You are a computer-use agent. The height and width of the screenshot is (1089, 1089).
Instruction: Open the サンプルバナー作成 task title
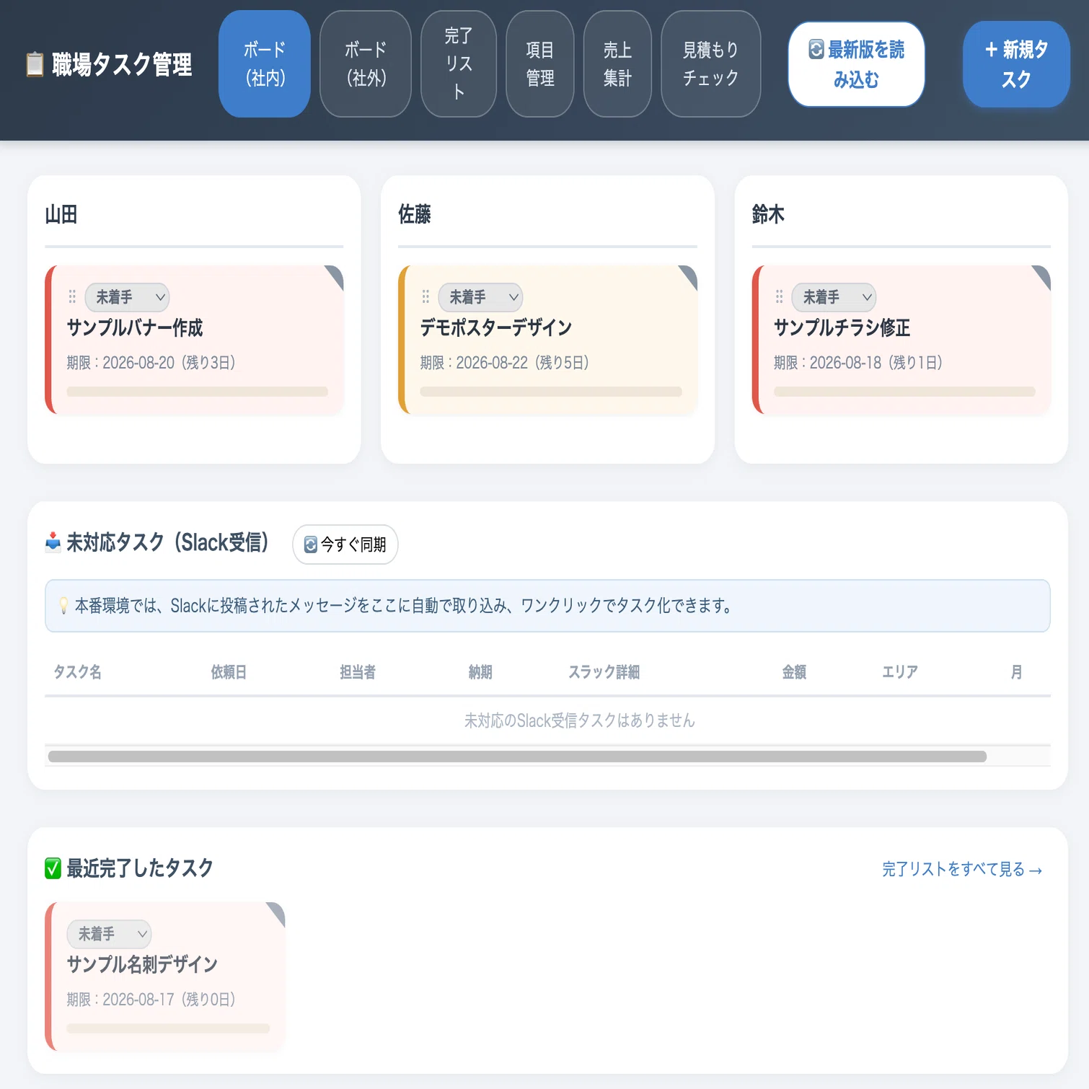(135, 328)
